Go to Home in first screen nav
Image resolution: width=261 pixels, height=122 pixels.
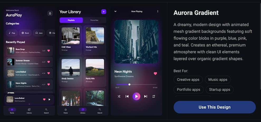12,111
